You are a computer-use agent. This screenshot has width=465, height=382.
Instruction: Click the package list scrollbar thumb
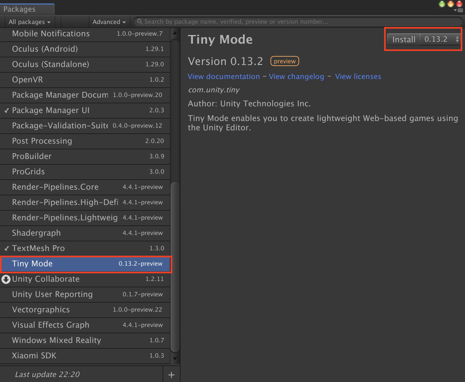[175, 267]
